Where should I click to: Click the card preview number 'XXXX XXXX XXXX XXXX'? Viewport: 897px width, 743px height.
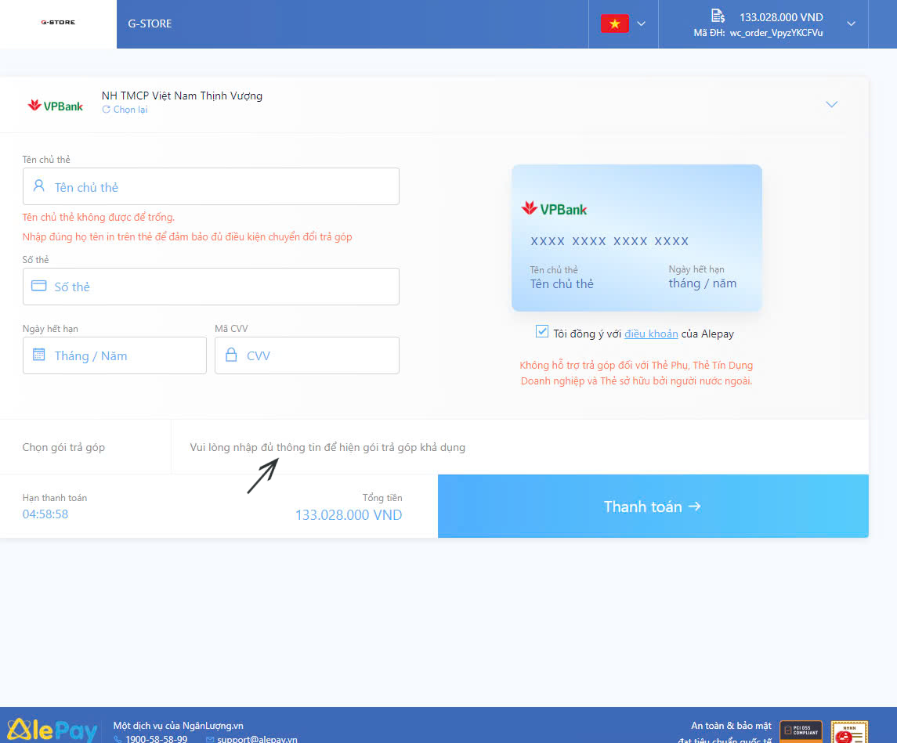[609, 241]
